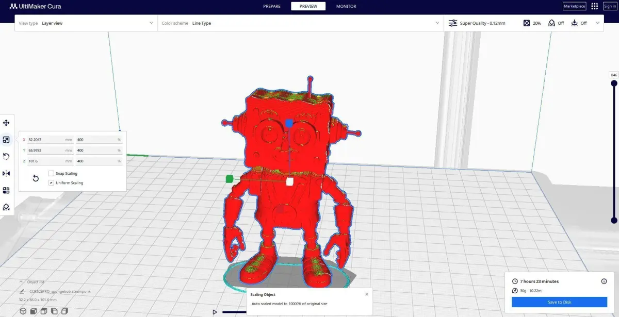This screenshot has height=317, width=619.
Task: Click the Z scale percent field
Action: click(x=99, y=161)
